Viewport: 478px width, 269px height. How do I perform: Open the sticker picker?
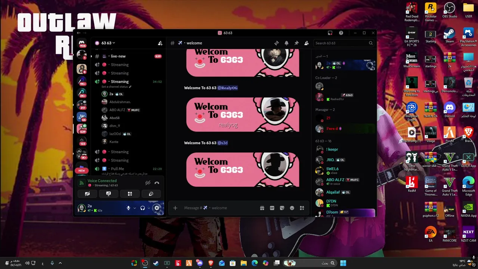click(282, 208)
